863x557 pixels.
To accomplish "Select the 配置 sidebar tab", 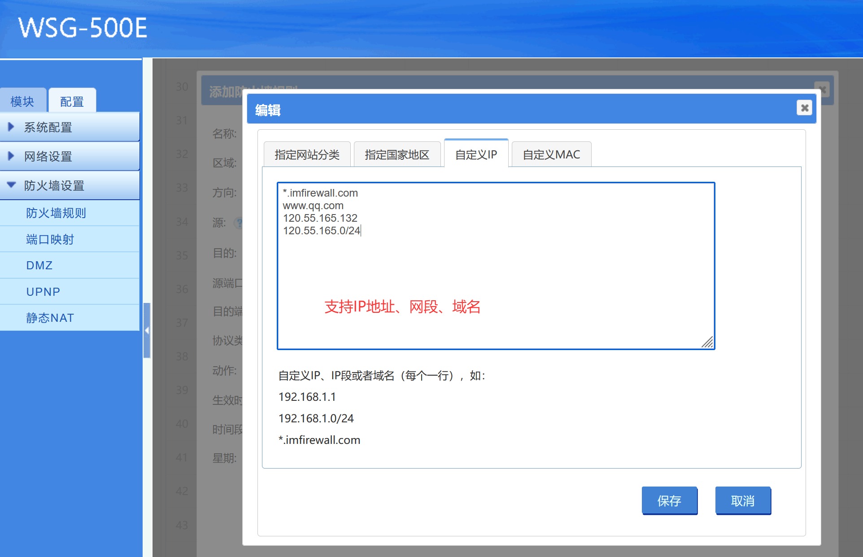I will click(x=72, y=101).
